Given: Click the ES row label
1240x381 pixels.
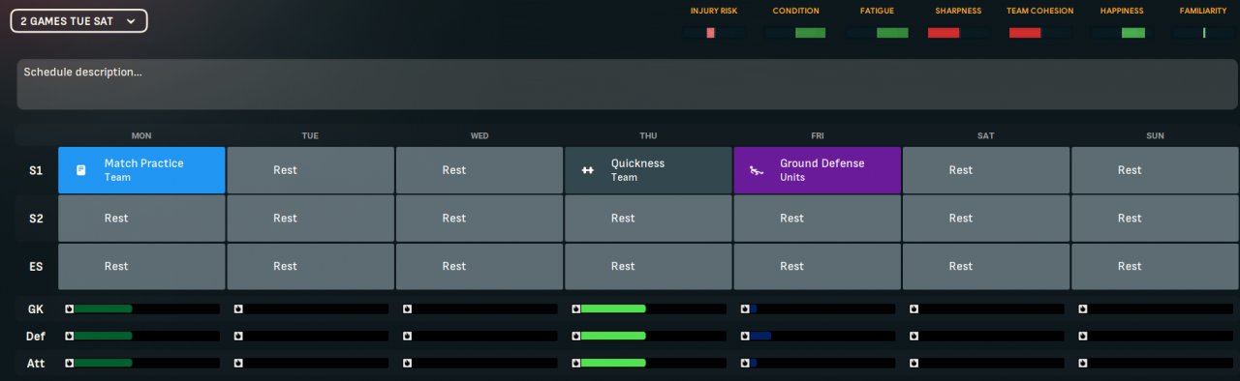Looking at the screenshot, I should pos(36,266).
